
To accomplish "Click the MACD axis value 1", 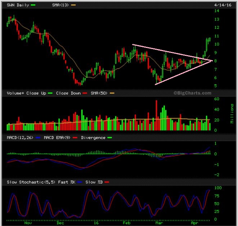I will [215, 143].
